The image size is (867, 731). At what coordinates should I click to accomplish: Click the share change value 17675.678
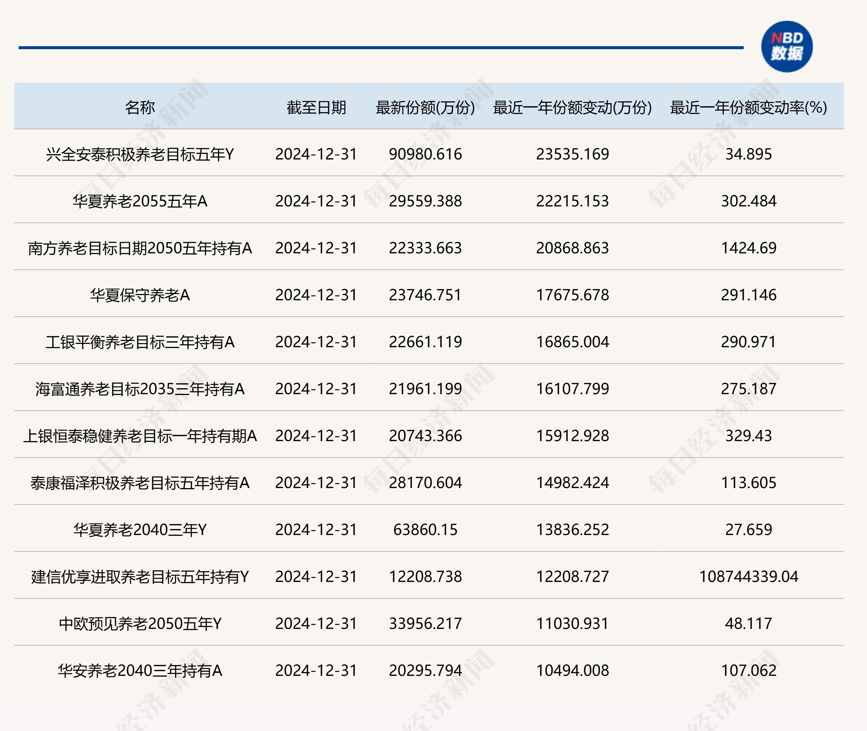coord(573,295)
